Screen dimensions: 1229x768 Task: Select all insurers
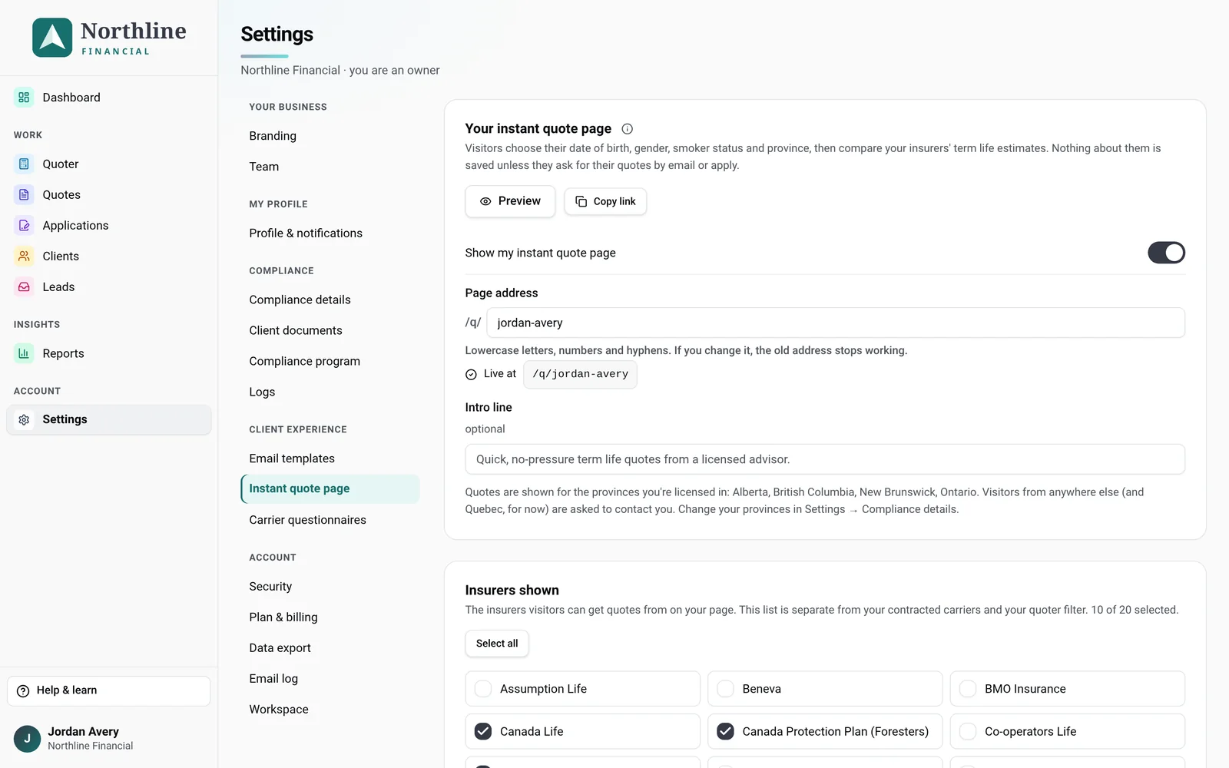click(497, 644)
